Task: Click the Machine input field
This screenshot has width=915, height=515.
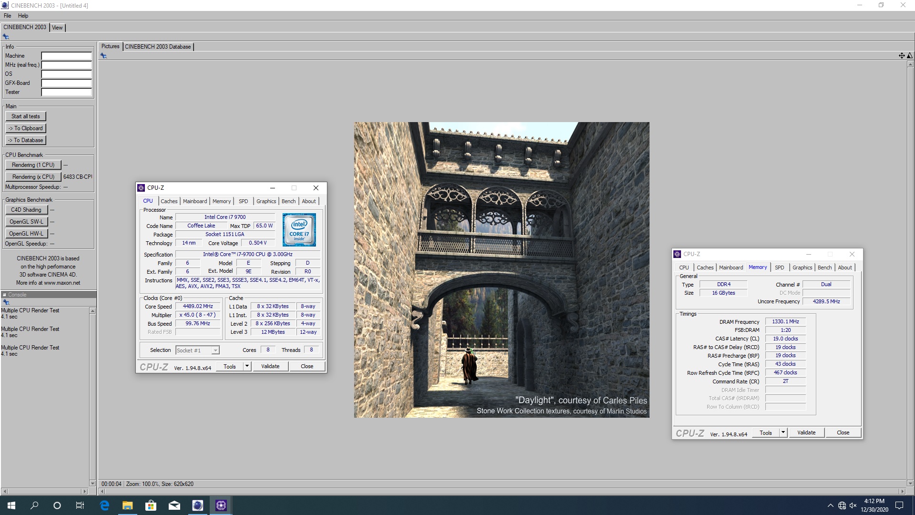Action: tap(66, 56)
